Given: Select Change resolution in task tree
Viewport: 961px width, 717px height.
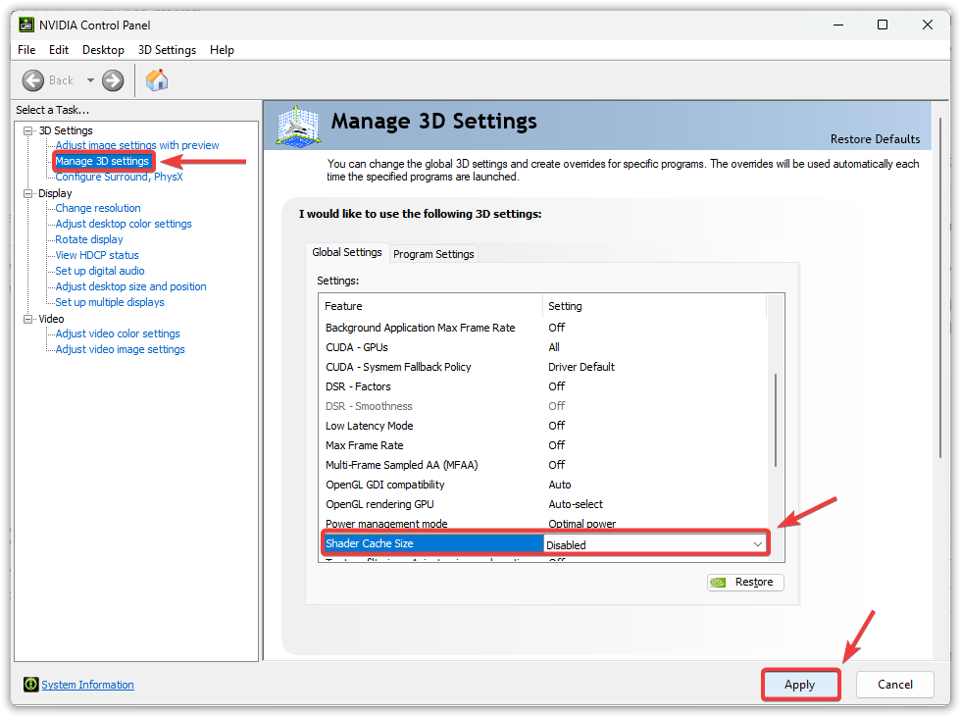Looking at the screenshot, I should (98, 208).
